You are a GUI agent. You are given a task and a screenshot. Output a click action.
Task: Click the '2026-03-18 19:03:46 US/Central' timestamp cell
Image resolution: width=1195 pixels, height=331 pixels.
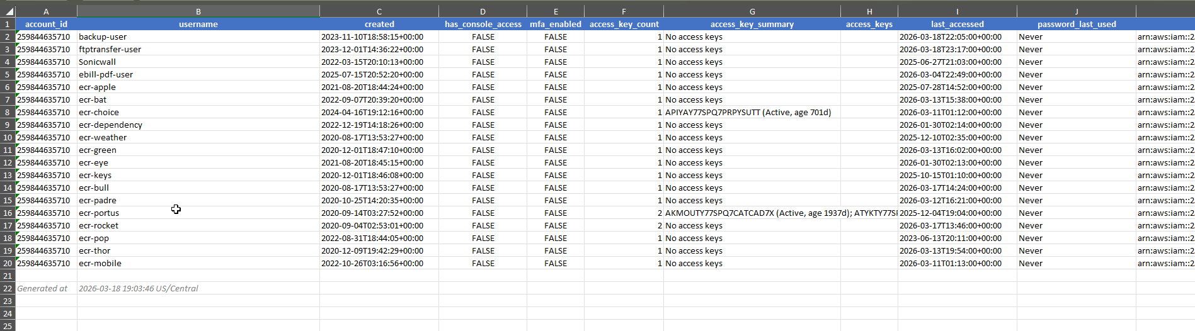pyautogui.click(x=198, y=288)
